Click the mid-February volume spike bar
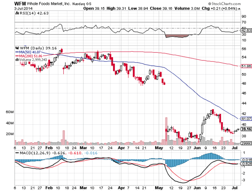Image resolution: width=252 pixels, height=191 pixels. click(x=64, y=137)
